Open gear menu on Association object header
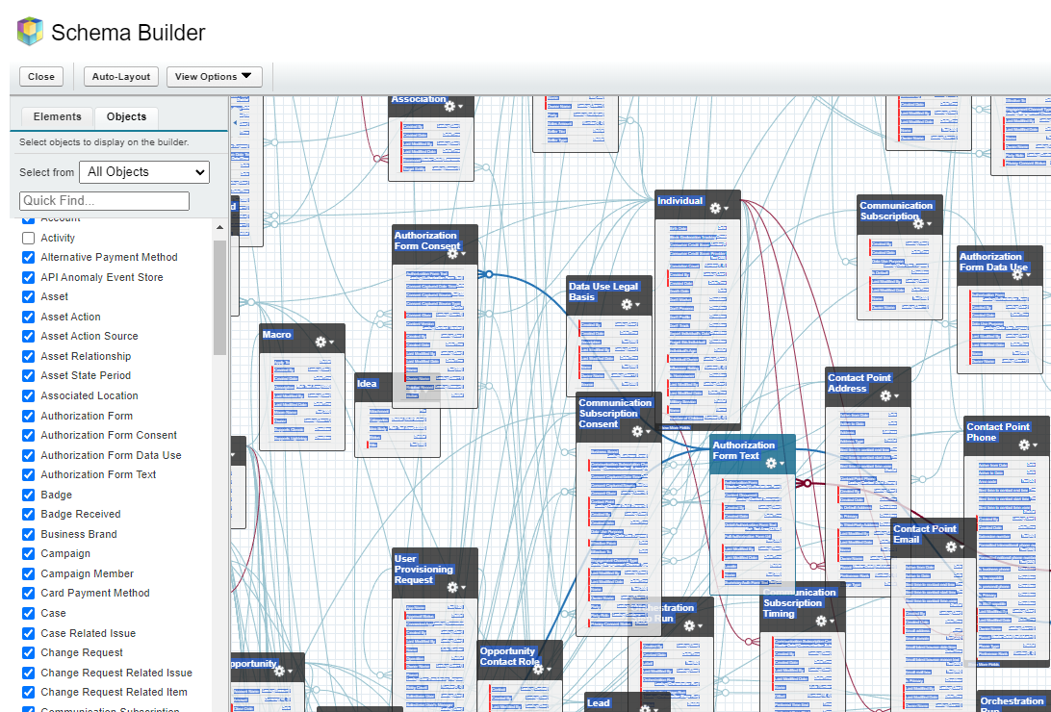Screen dimensions: 1051x712 coord(453,107)
